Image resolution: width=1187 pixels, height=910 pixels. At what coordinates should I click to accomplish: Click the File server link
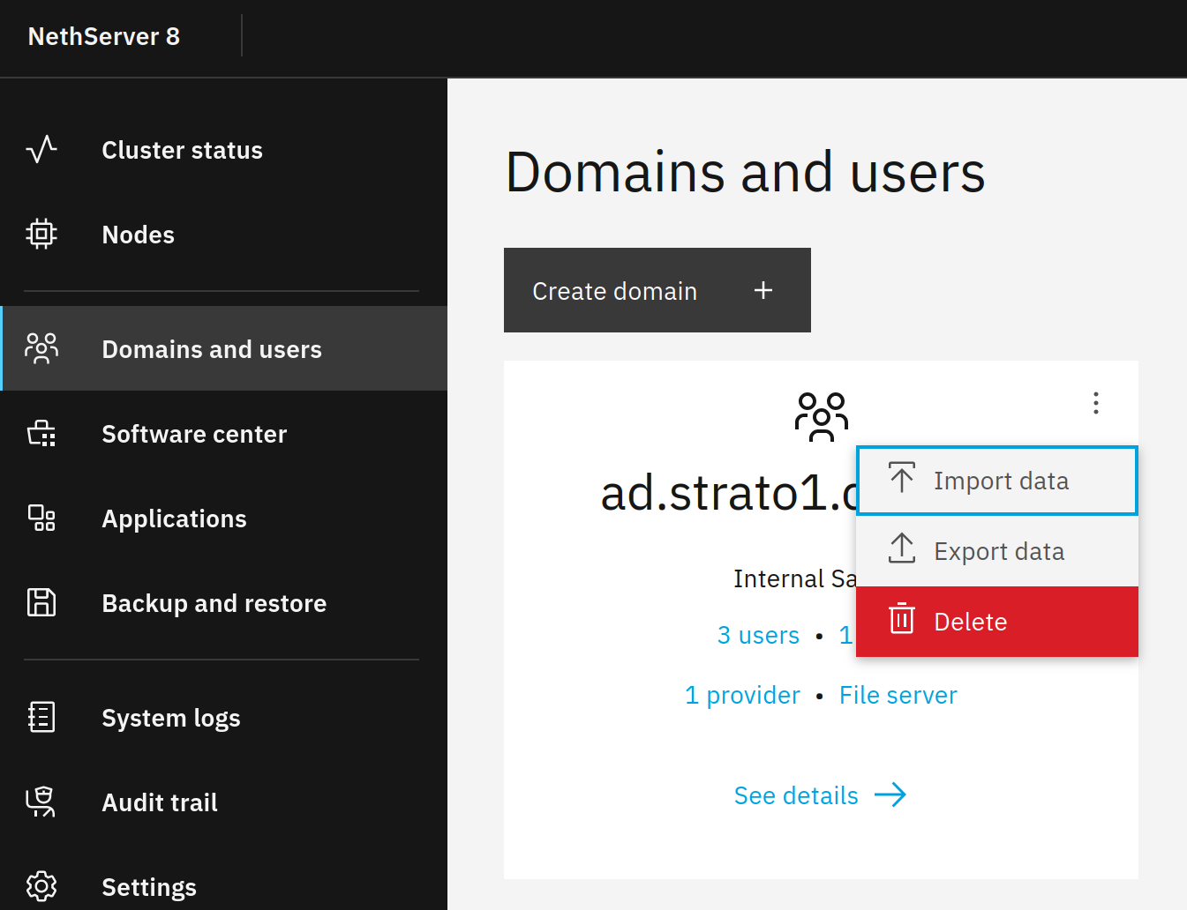898,695
